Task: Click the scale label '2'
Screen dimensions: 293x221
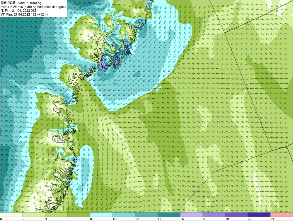Action: pyautogui.click(x=23, y=219)
